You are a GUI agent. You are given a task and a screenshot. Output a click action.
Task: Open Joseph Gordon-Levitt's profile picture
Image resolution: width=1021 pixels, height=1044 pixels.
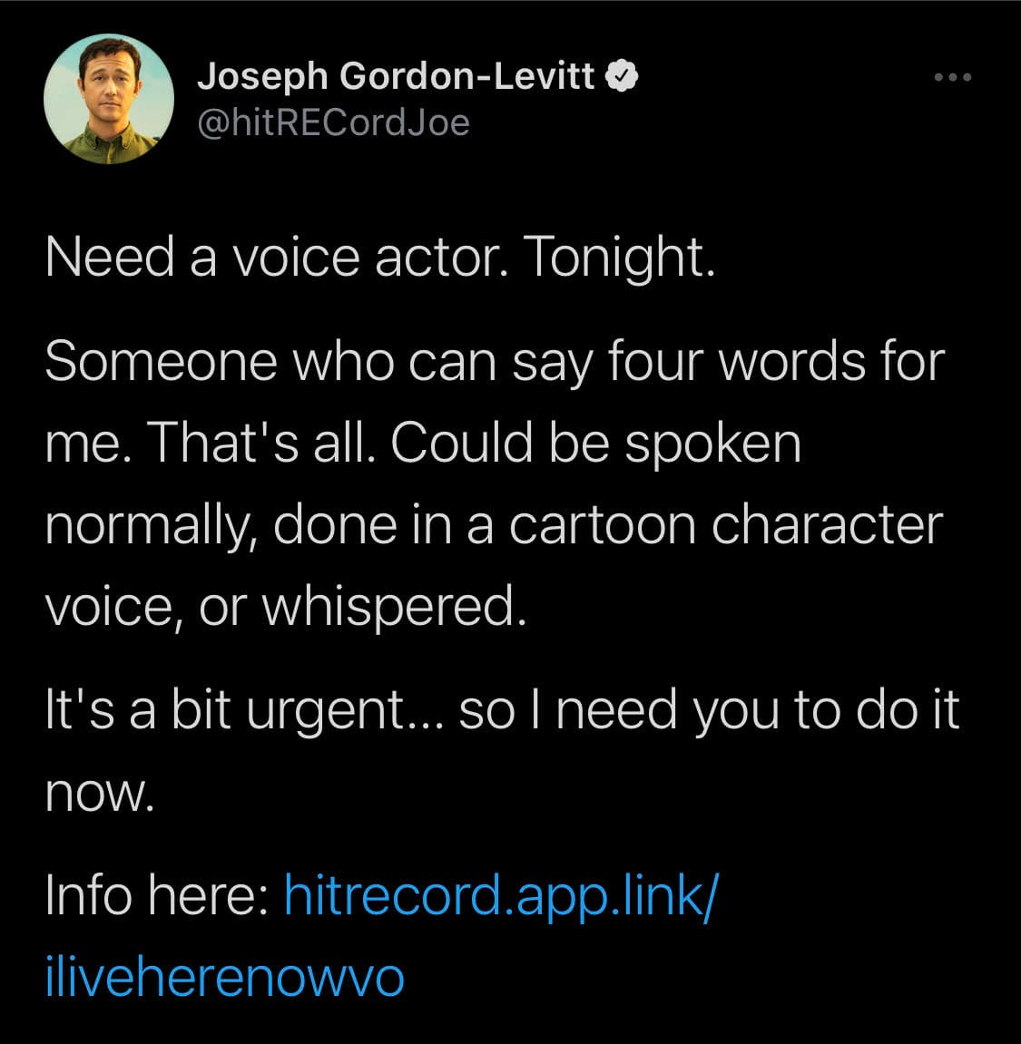pyautogui.click(x=109, y=100)
